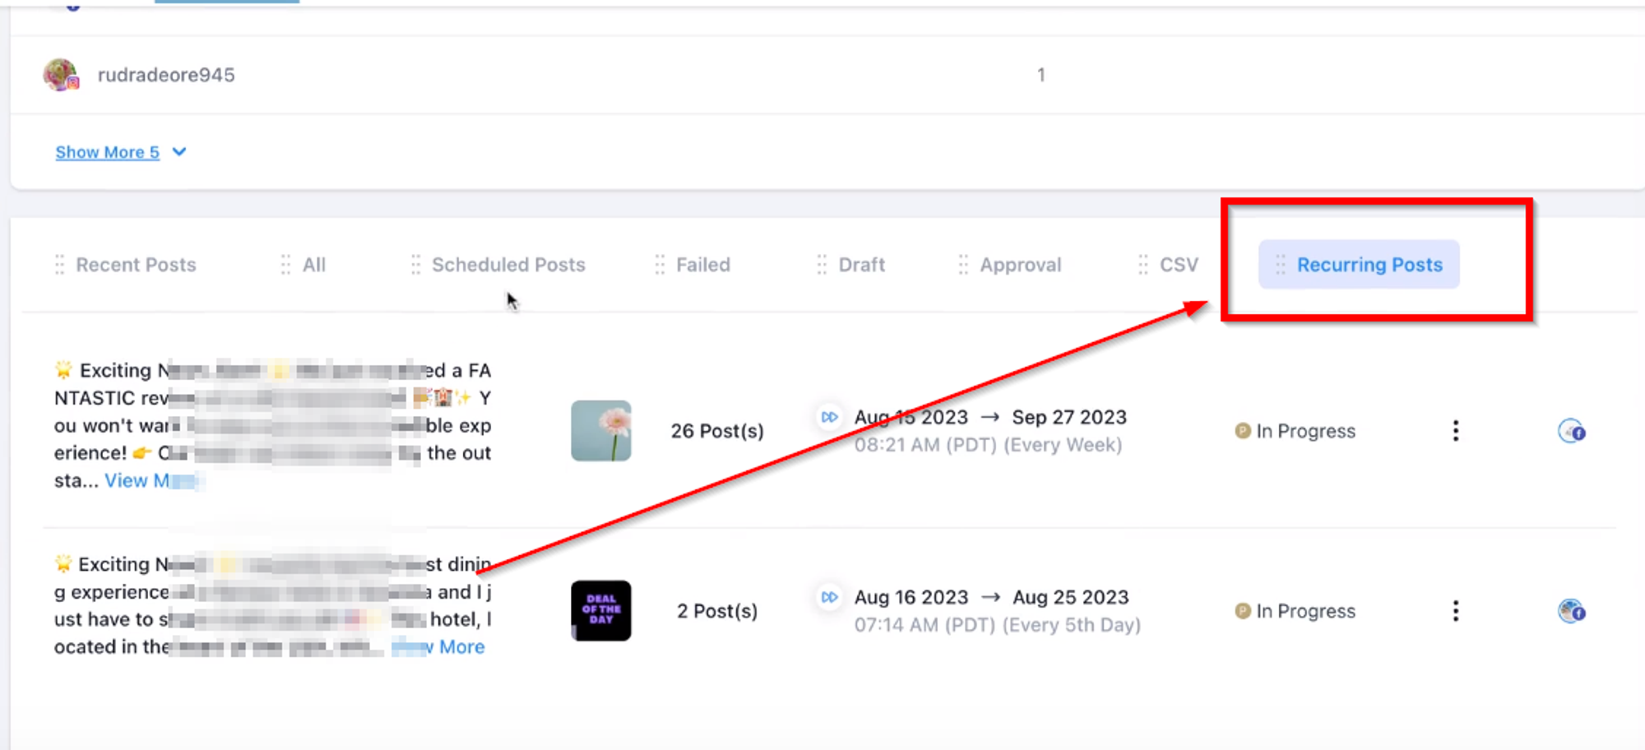Click View More link on second post
Image resolution: width=1645 pixels, height=750 pixels.
click(x=438, y=647)
